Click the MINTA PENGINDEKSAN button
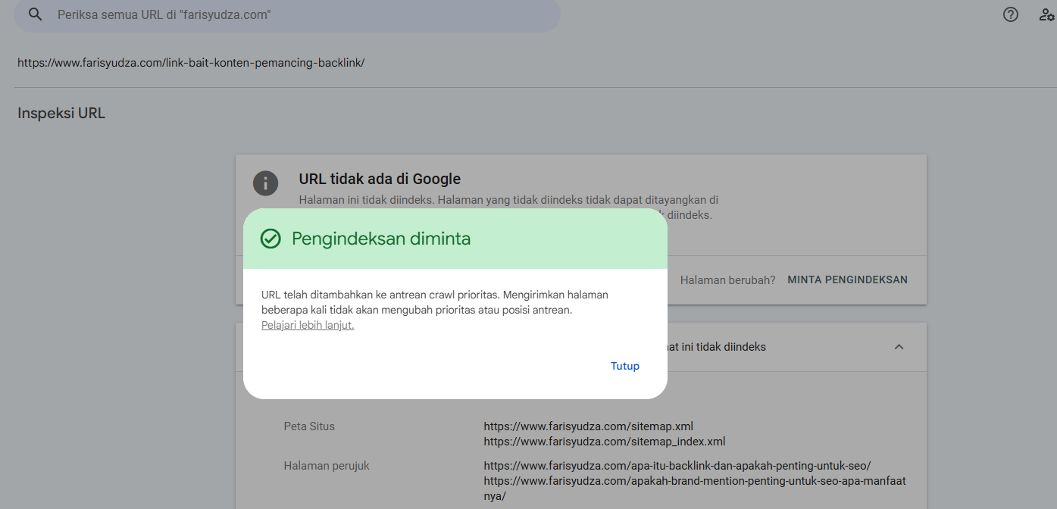Screen dimensions: 1057x509 [847, 279]
